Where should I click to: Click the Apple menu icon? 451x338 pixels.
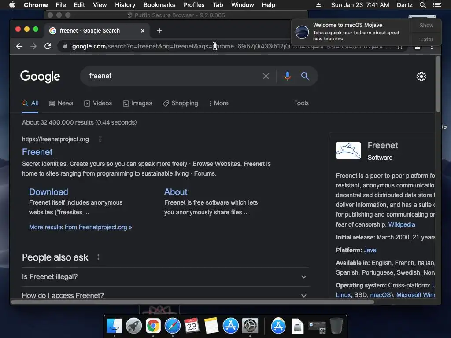[x=12, y=5]
